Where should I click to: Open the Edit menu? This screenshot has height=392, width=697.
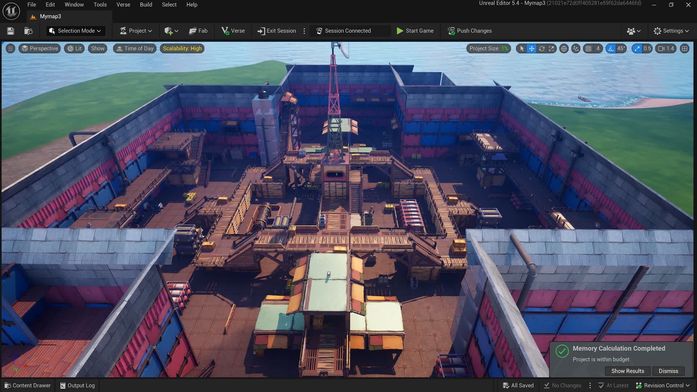[50, 5]
